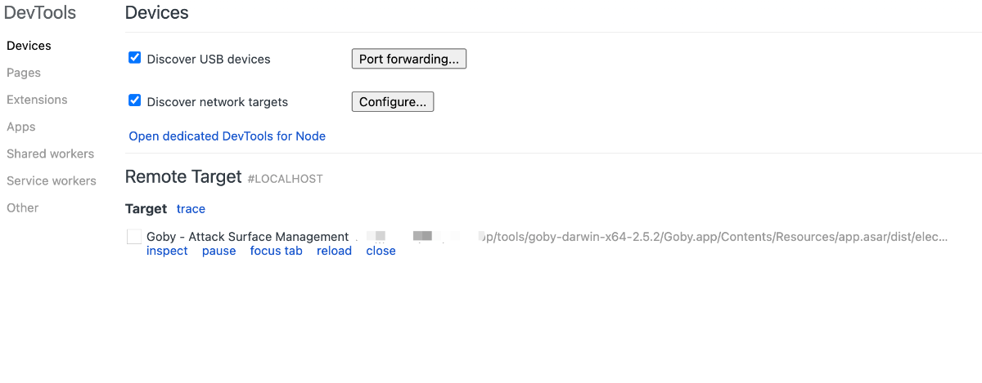This screenshot has height=383, width=982.
Task: Select Other in the sidebar
Action: click(x=23, y=207)
